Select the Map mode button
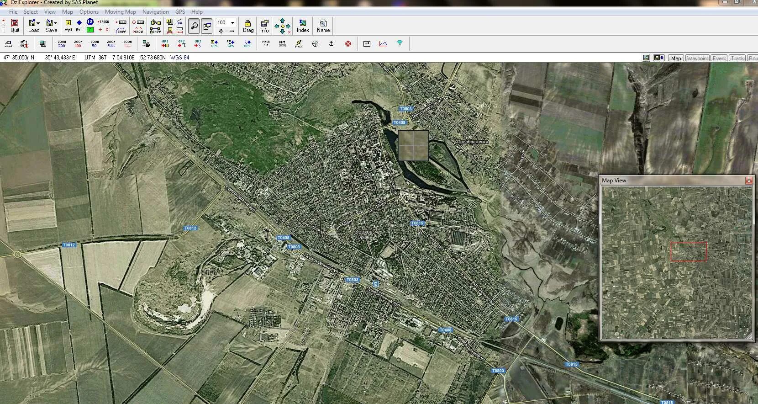This screenshot has height=404, width=758. pyautogui.click(x=676, y=58)
